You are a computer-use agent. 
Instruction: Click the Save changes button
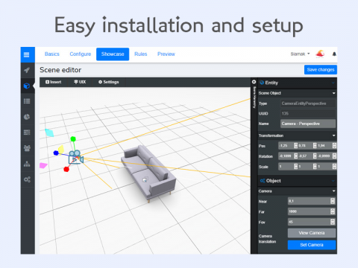(x=321, y=70)
